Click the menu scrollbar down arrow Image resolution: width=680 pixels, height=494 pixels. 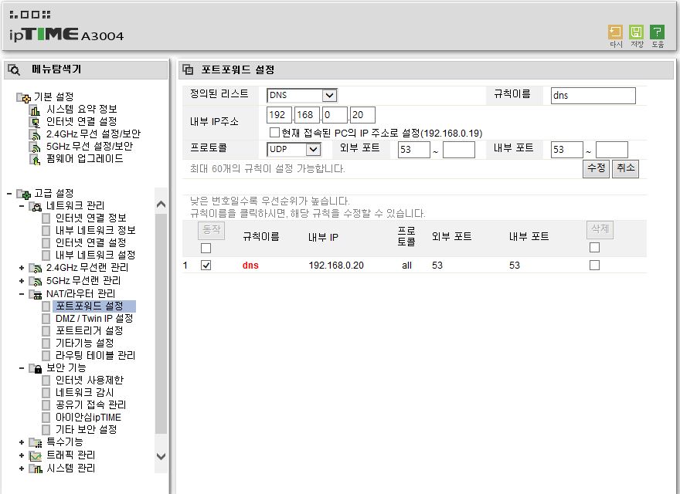click(x=161, y=456)
